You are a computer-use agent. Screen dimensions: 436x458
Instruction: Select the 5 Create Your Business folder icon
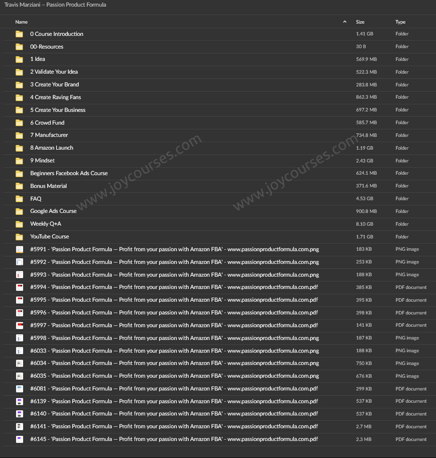click(x=19, y=110)
